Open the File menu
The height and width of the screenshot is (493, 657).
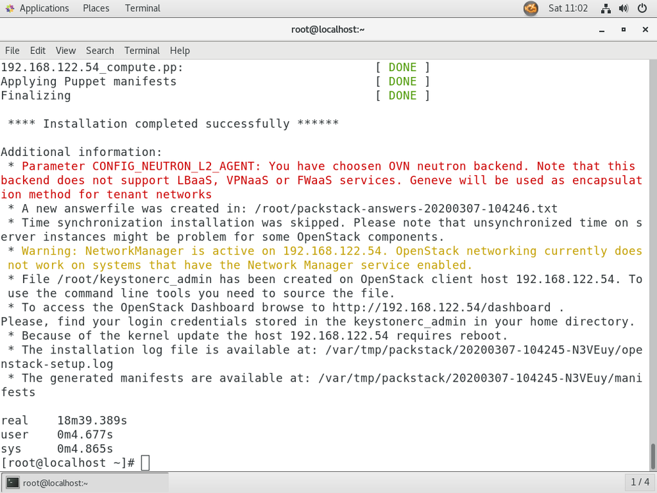(x=12, y=51)
